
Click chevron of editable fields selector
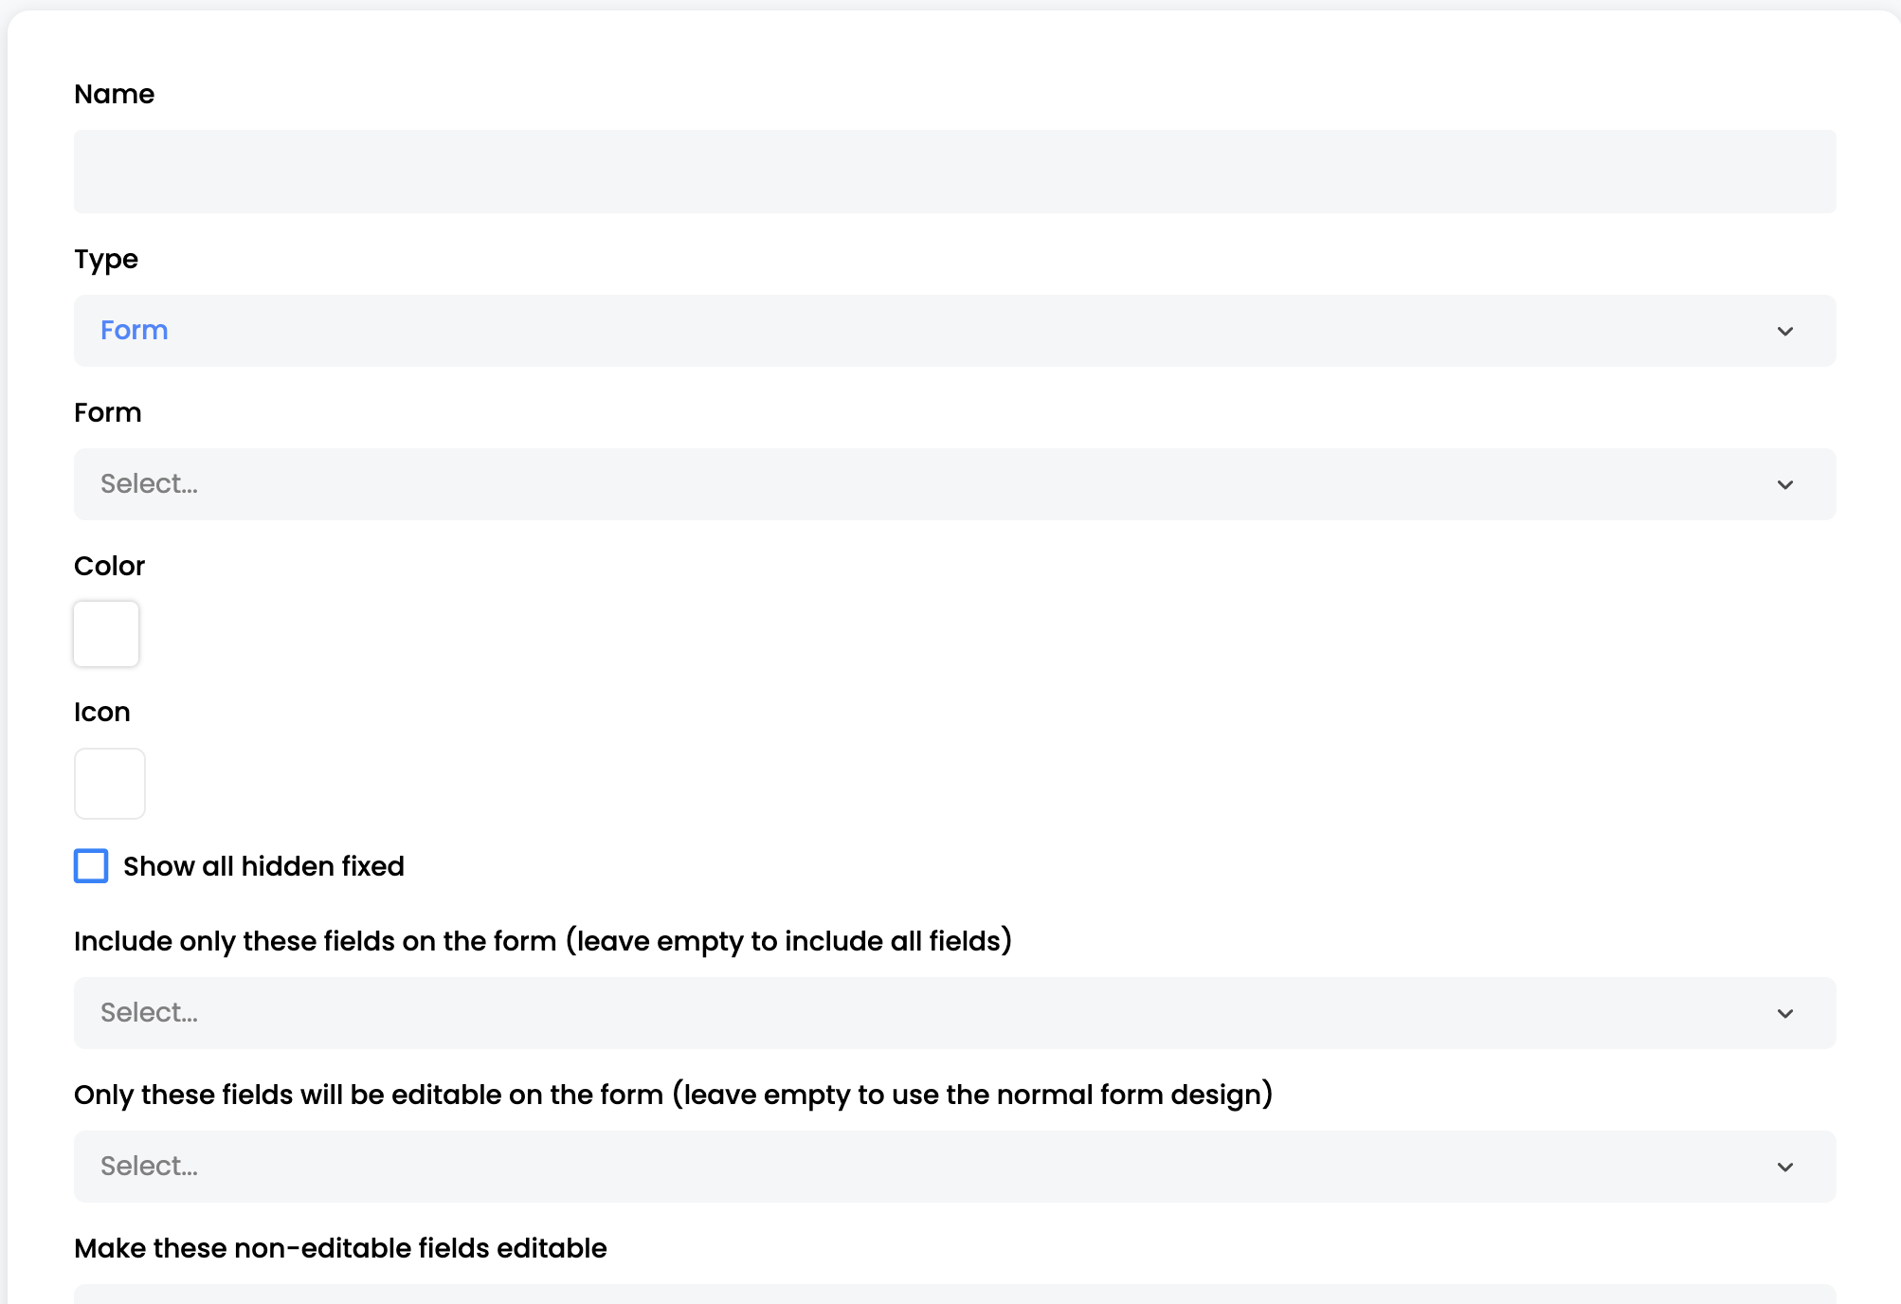(x=1784, y=1167)
